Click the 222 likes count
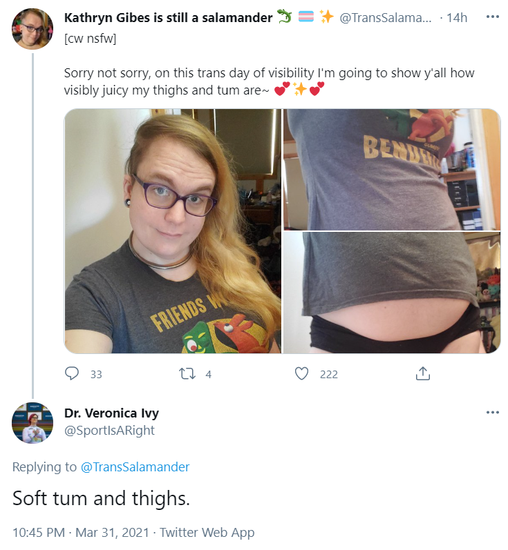This screenshot has width=508, height=550. (x=329, y=374)
